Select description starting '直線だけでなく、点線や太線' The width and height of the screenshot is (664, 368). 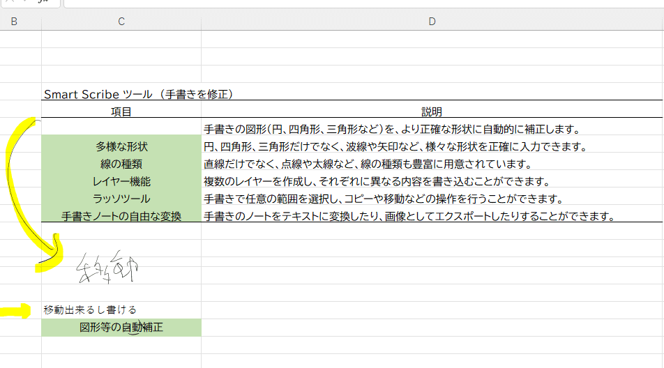368,164
